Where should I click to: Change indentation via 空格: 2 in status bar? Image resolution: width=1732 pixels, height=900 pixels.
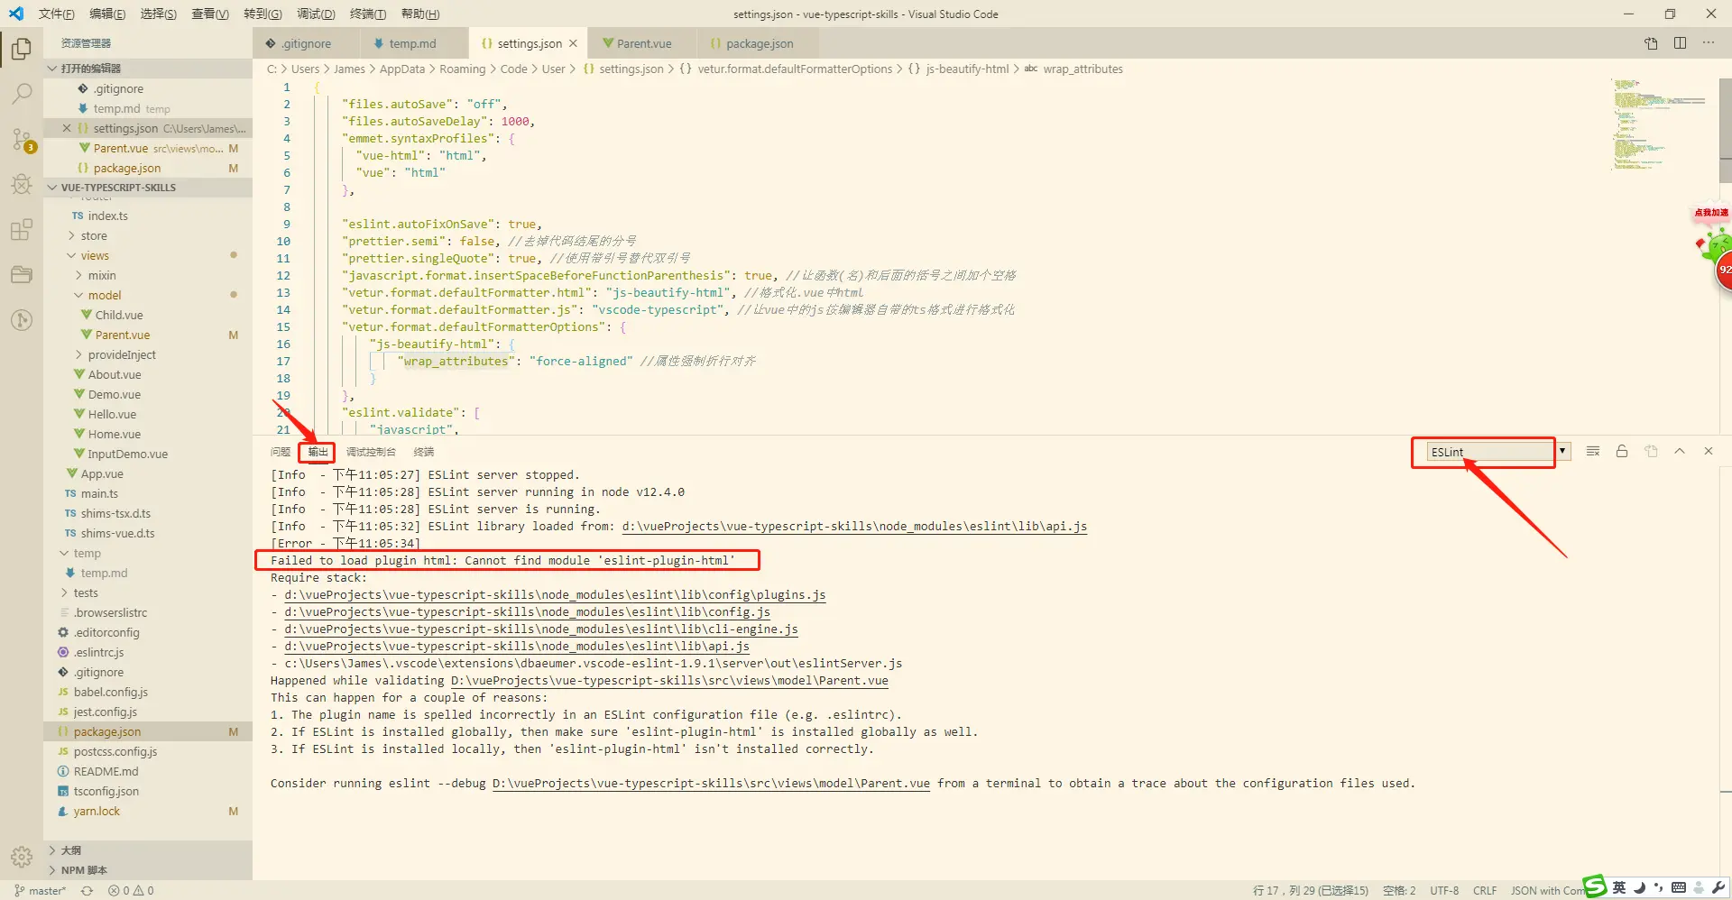coord(1399,891)
